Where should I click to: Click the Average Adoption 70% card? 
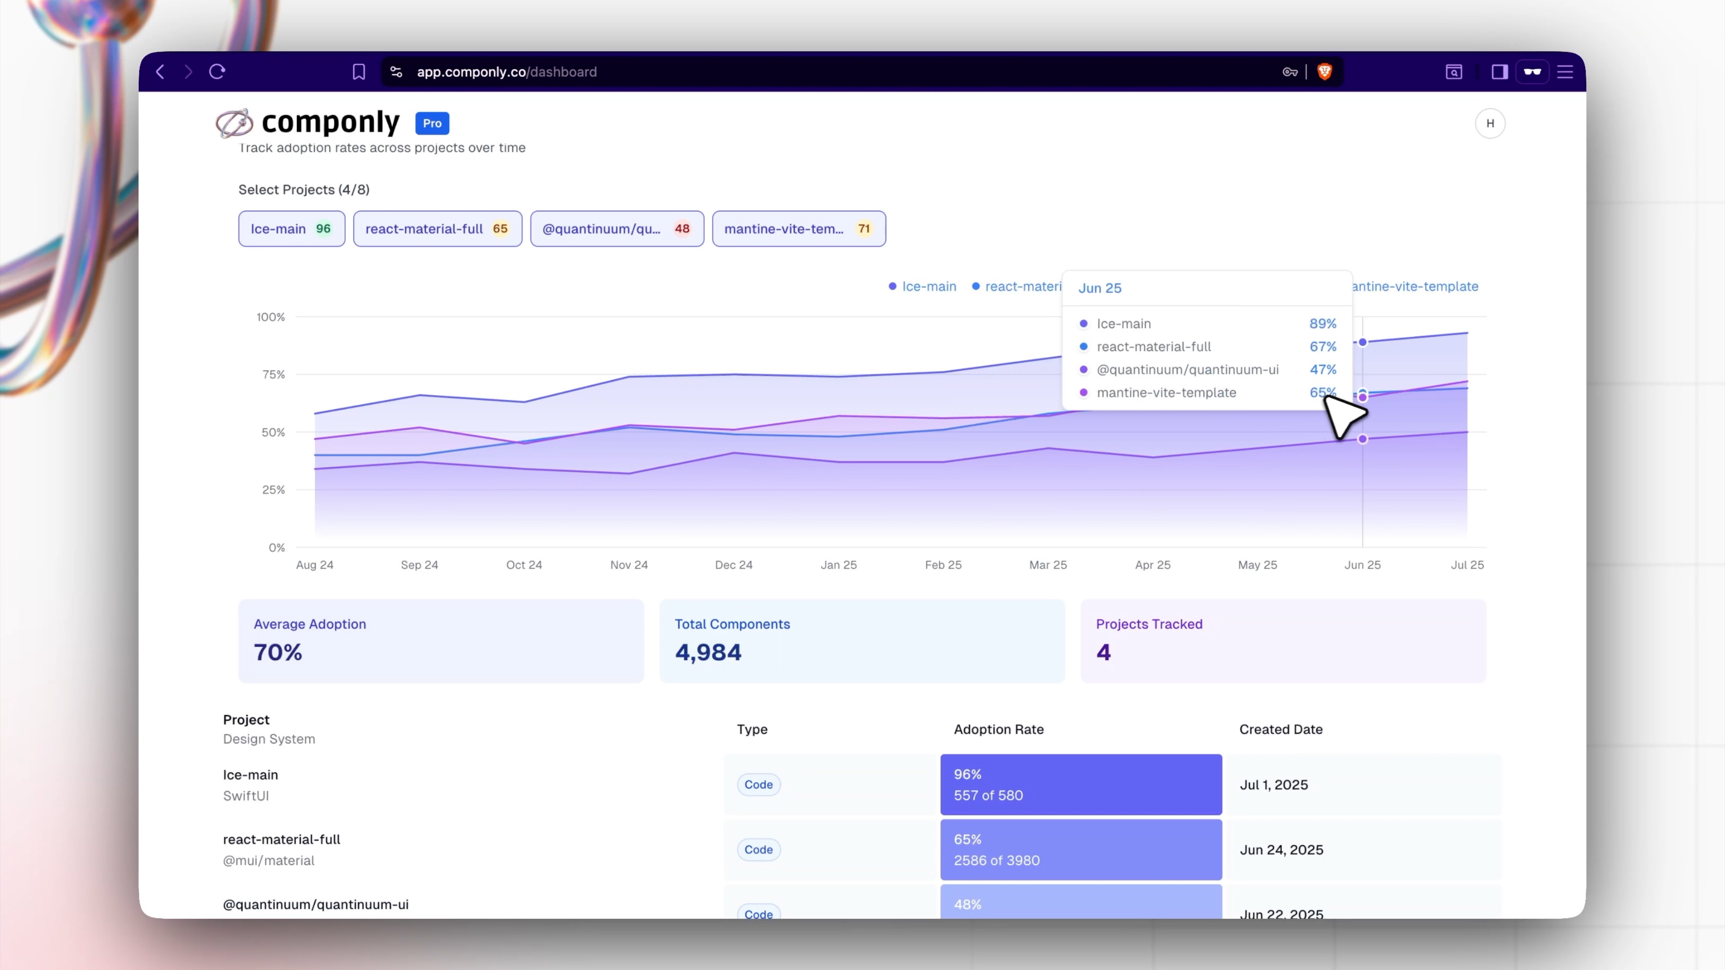click(x=441, y=641)
